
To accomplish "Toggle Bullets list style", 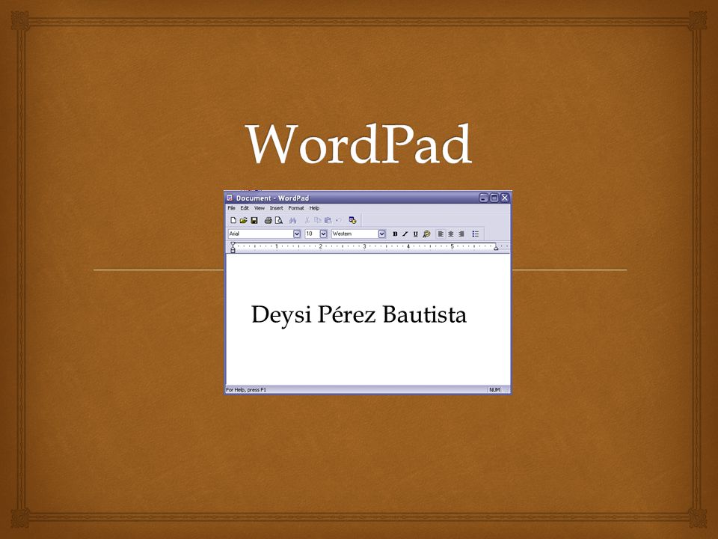I will [476, 234].
